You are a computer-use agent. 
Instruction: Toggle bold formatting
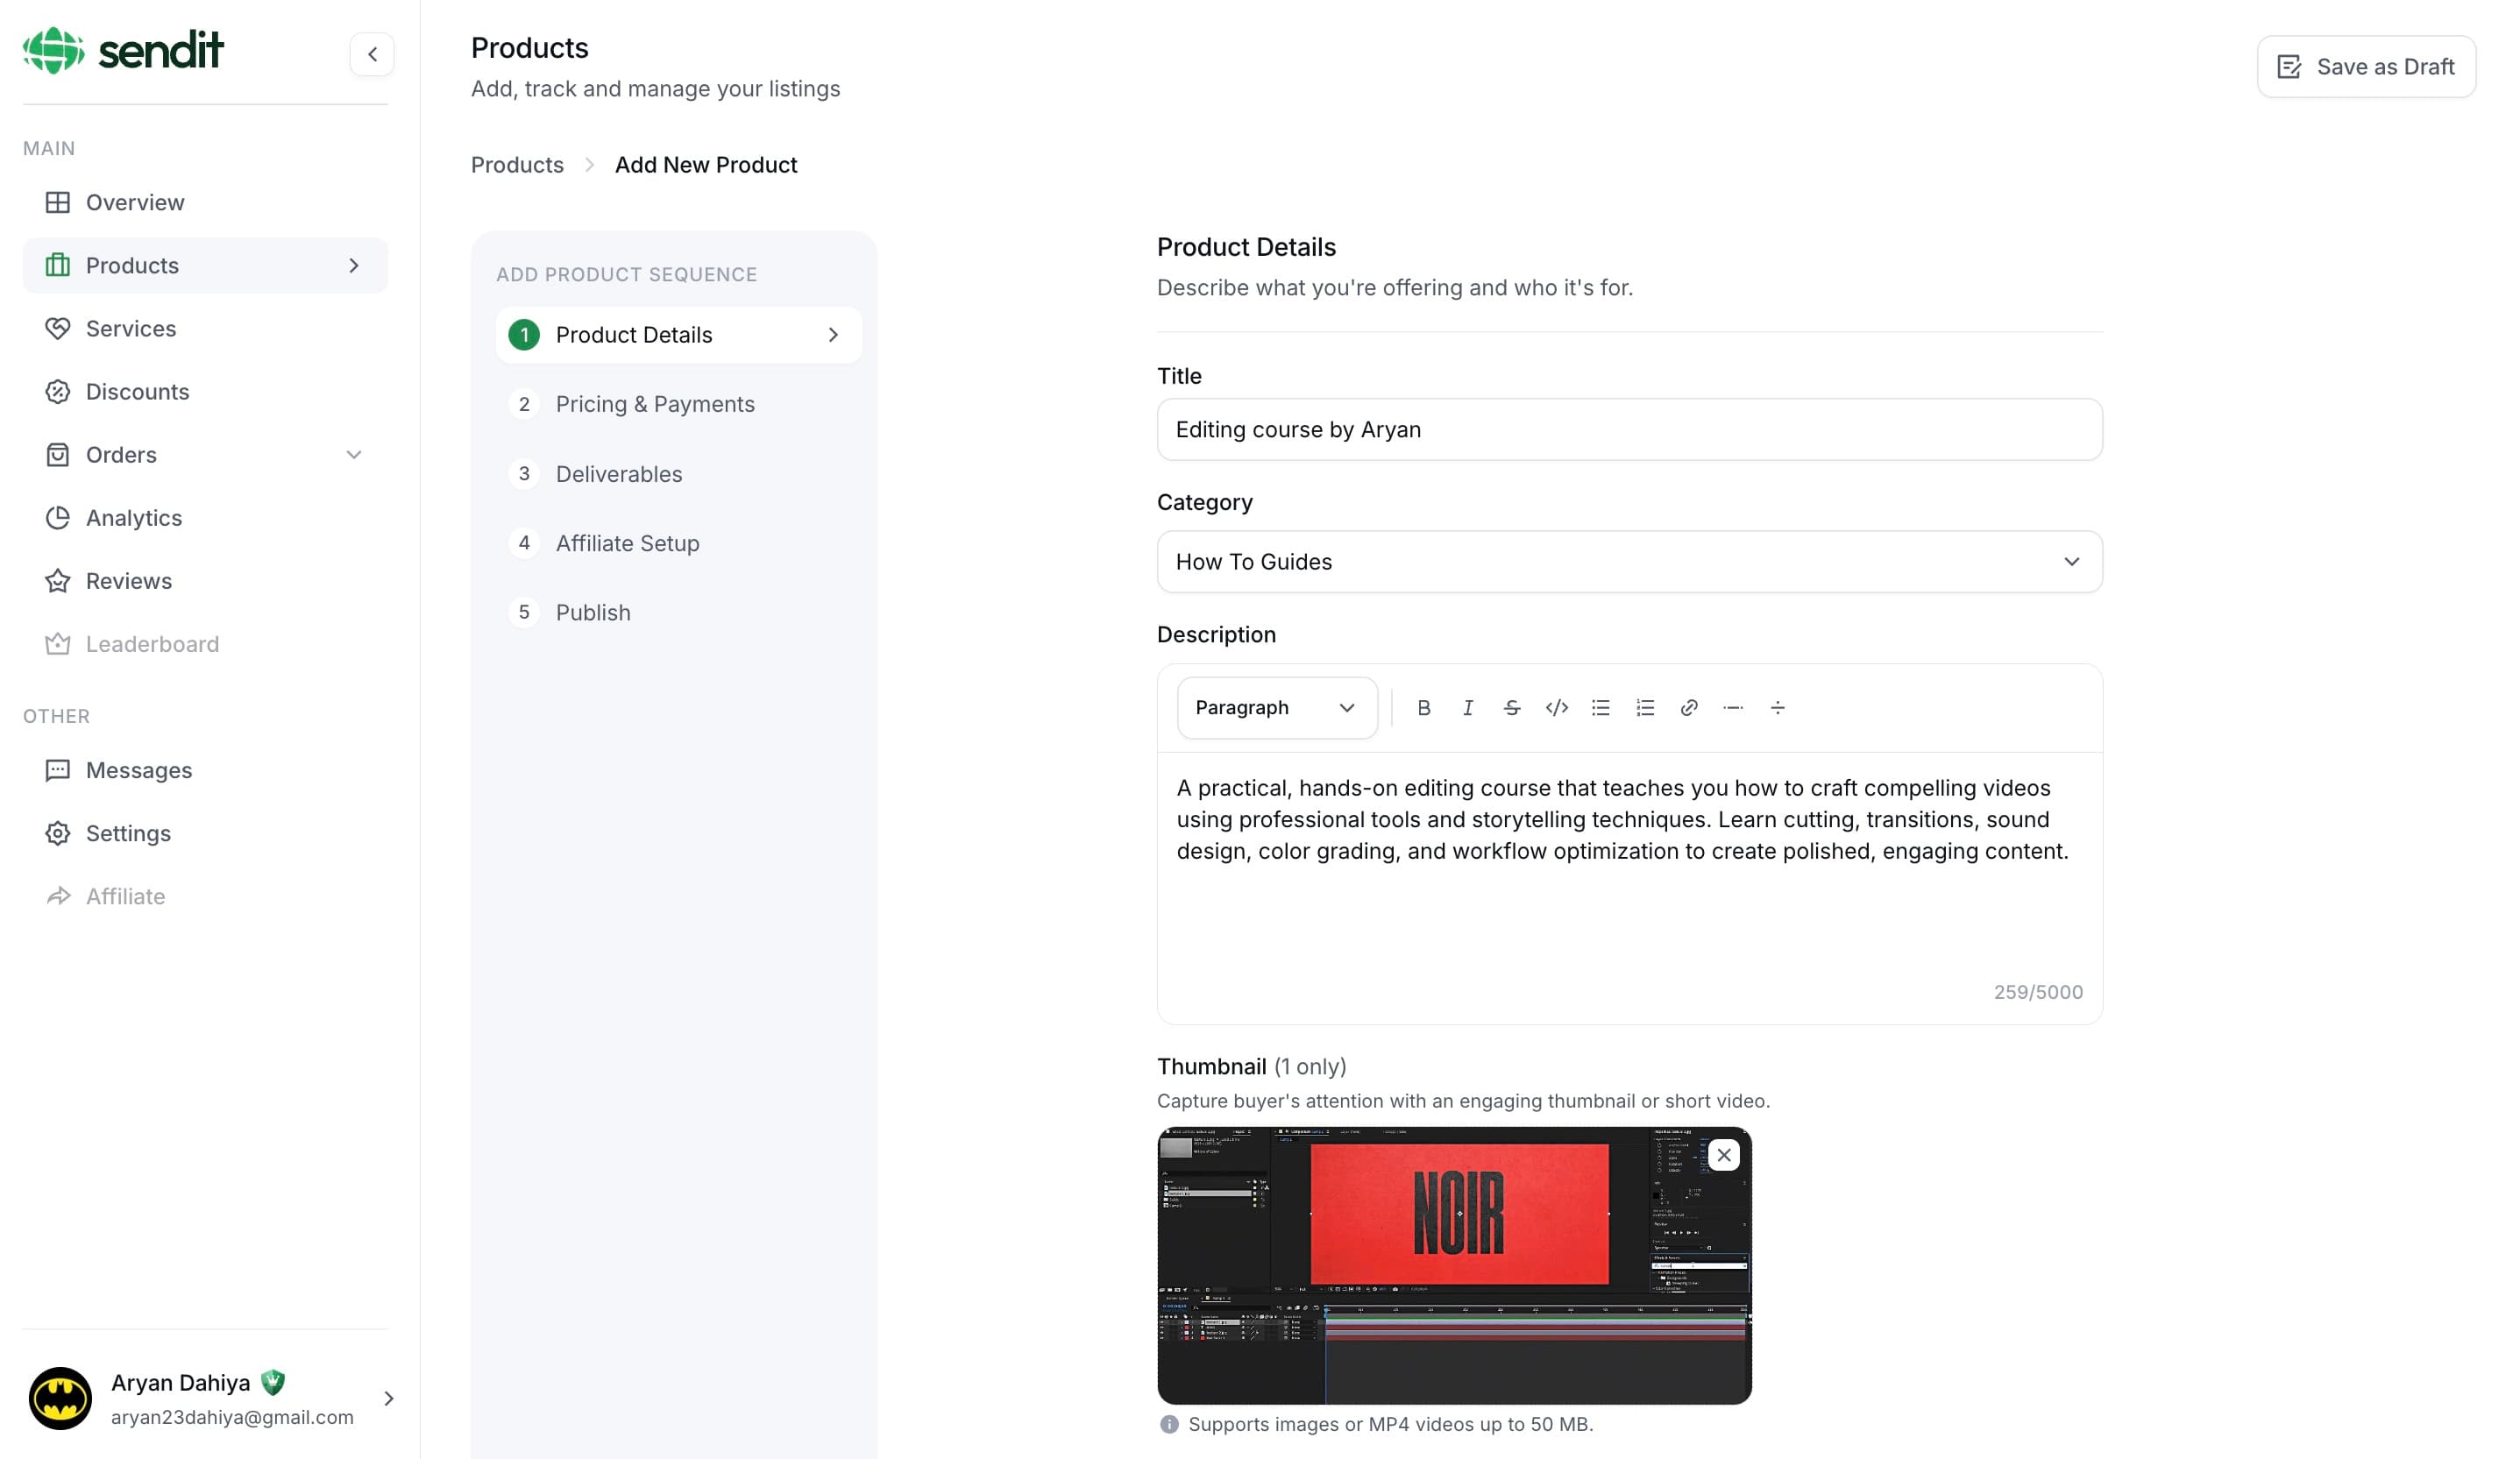coord(1424,708)
